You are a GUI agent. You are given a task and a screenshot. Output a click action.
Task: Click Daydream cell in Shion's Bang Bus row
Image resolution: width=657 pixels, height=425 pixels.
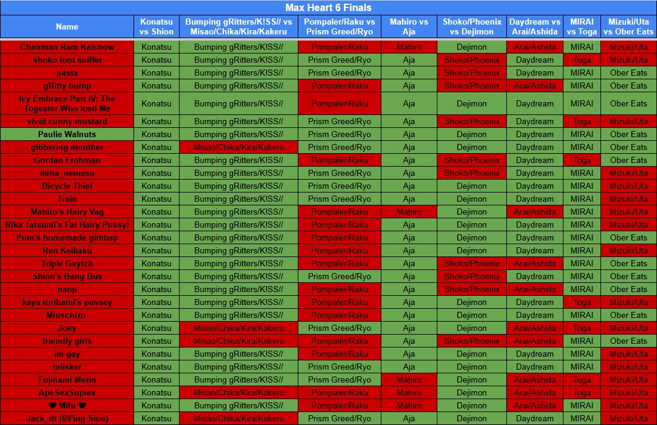(535, 276)
